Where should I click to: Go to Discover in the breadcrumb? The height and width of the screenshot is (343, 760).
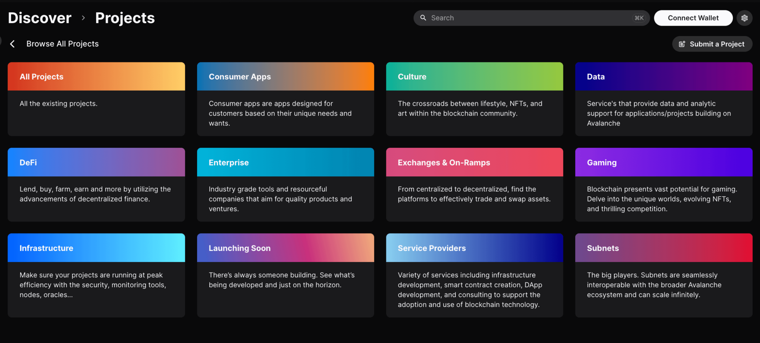40,18
